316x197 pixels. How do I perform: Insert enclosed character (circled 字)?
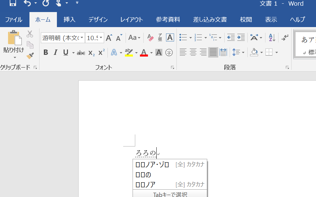[169, 53]
